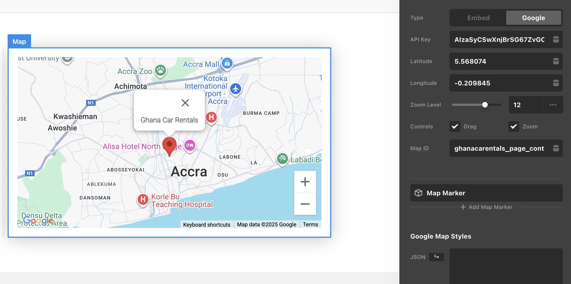Image resolution: width=571 pixels, height=284 pixels.
Task: Open the map Terms link
Action: point(310,224)
